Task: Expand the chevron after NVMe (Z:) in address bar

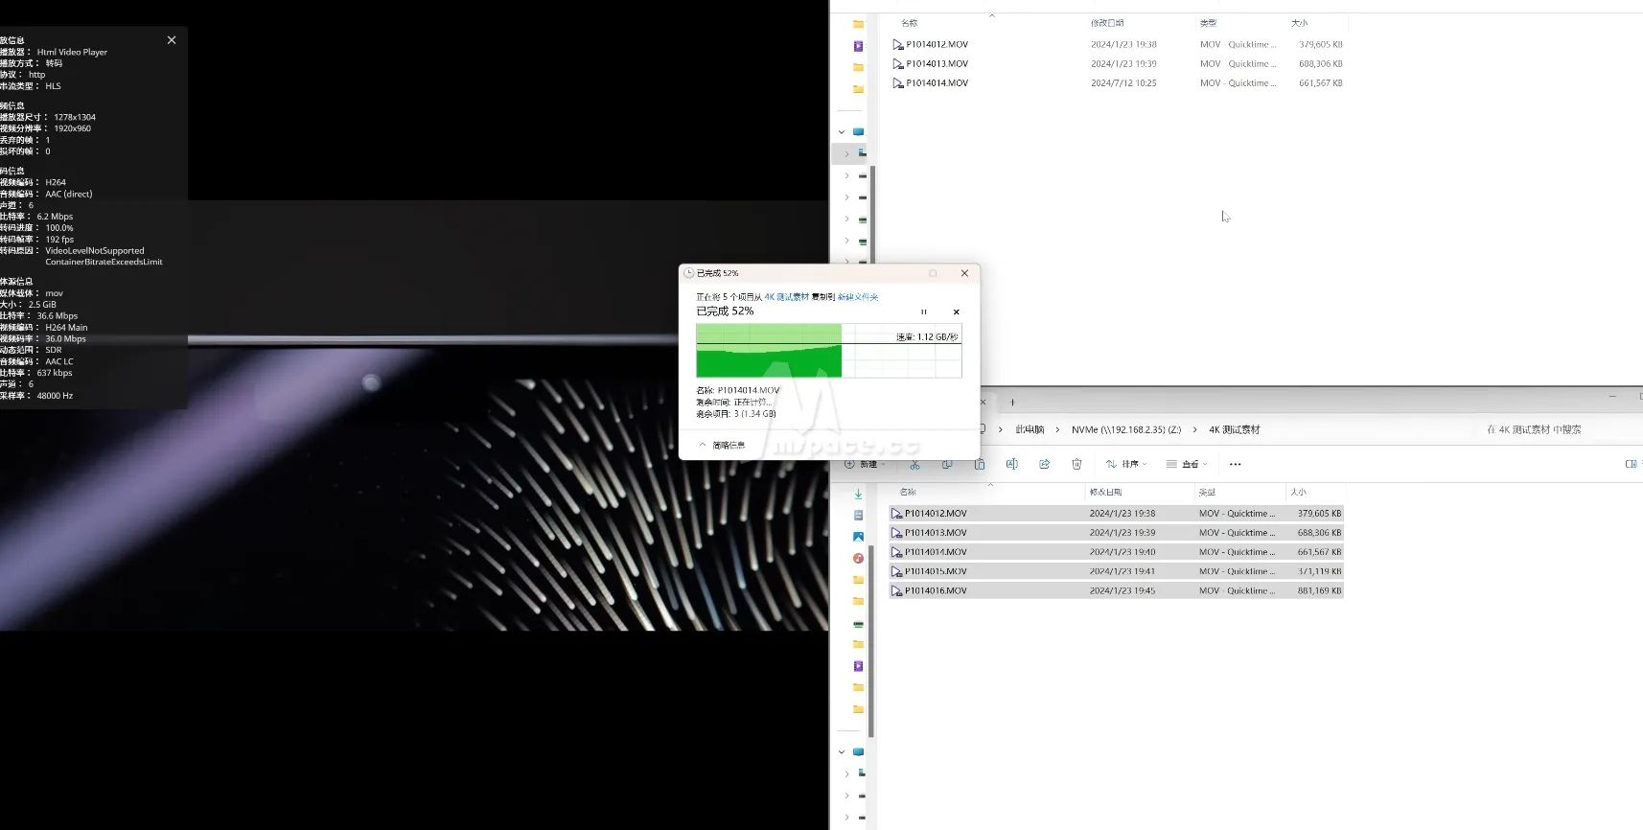Action: click(x=1194, y=429)
